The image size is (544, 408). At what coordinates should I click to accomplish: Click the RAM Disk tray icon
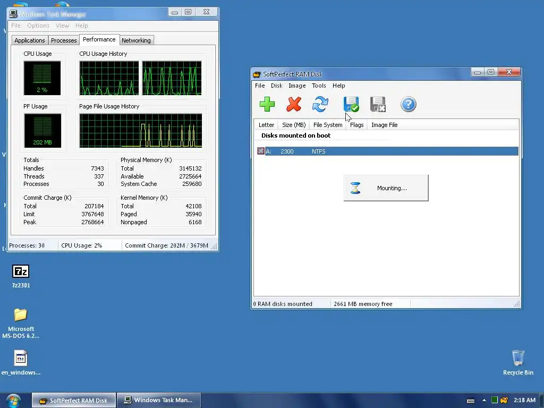click(504, 400)
